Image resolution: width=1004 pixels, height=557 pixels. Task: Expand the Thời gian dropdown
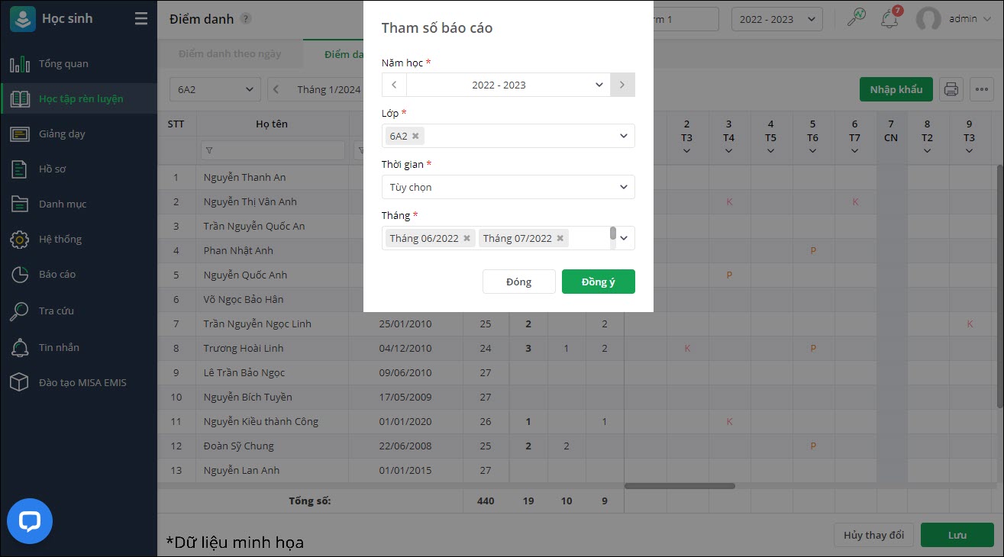[623, 187]
